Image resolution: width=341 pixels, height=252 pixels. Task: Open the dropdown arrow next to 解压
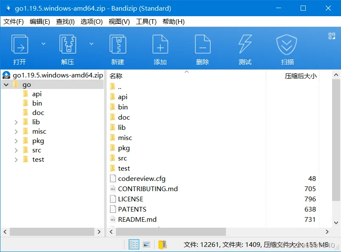(x=92, y=44)
